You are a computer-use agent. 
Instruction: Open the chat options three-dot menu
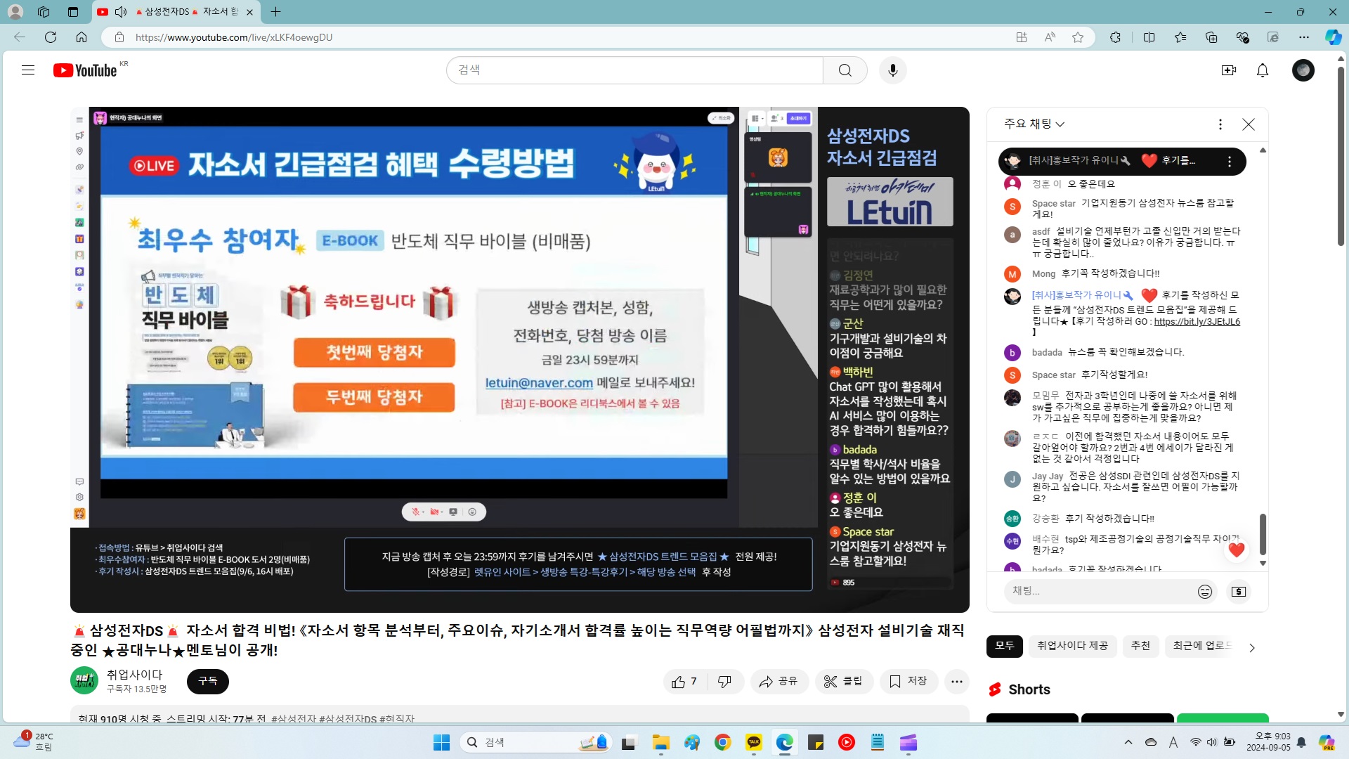tap(1220, 124)
